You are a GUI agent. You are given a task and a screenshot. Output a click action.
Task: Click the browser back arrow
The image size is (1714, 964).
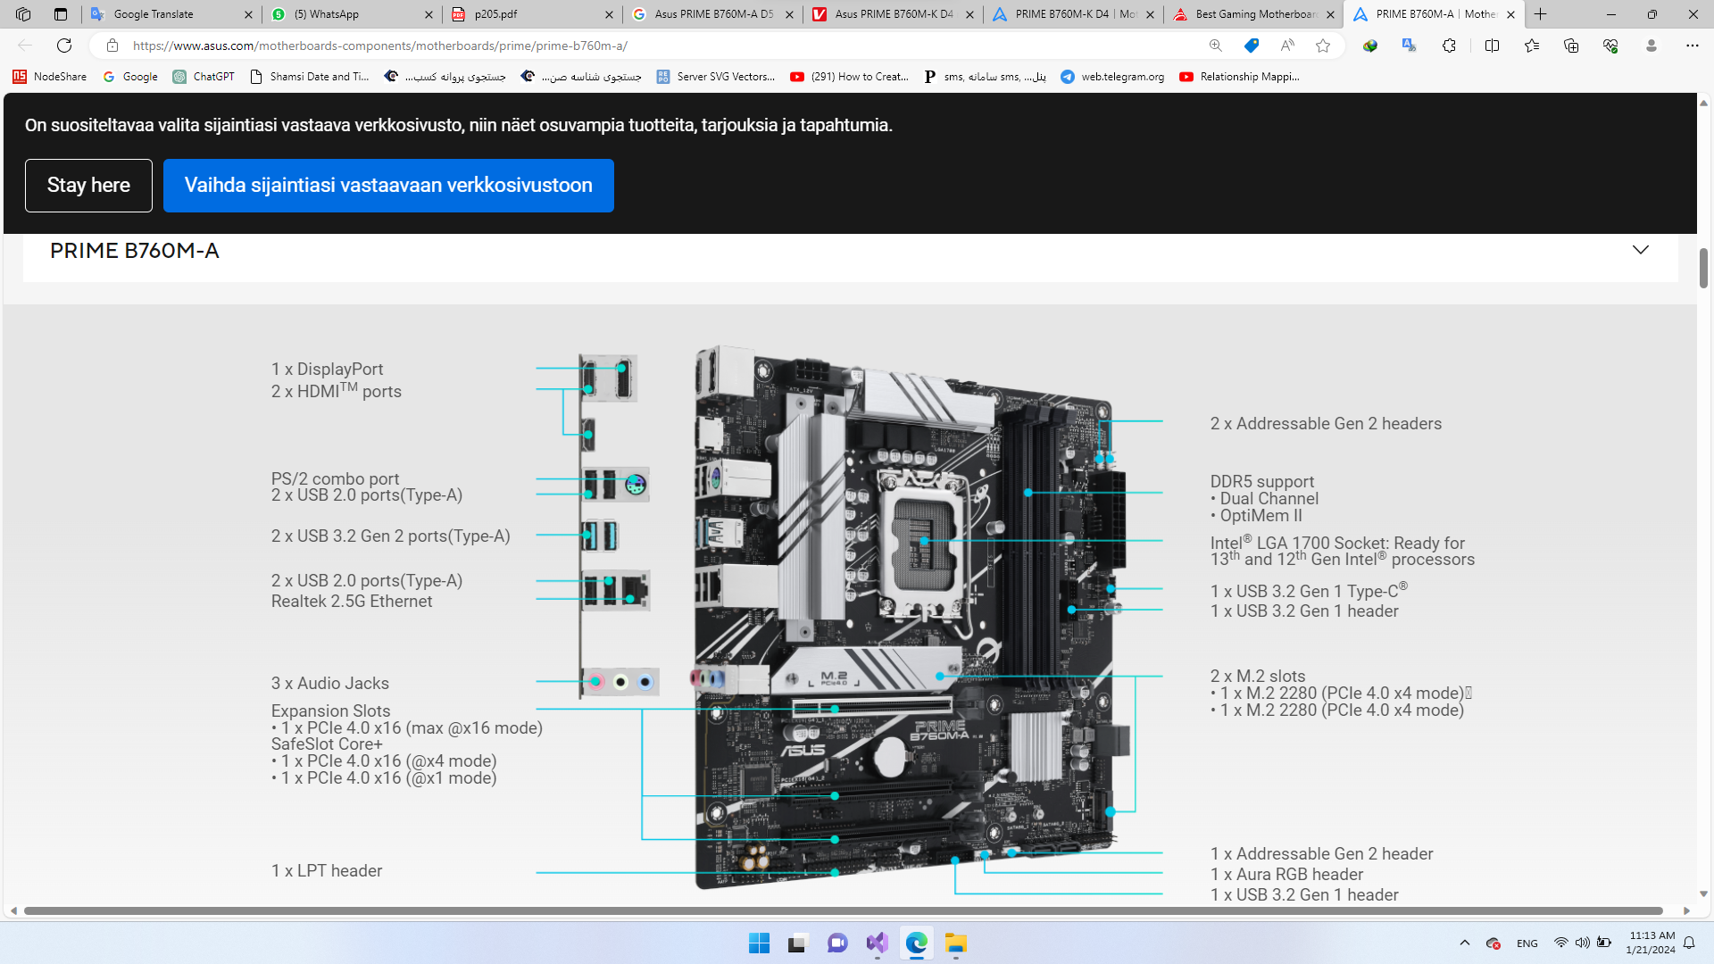click(x=25, y=46)
